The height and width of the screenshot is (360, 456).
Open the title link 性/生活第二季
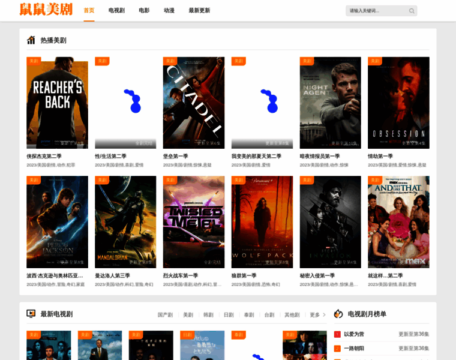(x=110, y=157)
